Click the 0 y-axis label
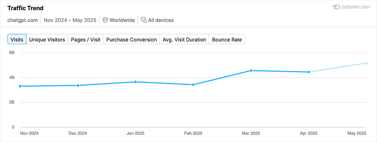Image resolution: width=377 pixels, height=142 pixels. tap(13, 127)
